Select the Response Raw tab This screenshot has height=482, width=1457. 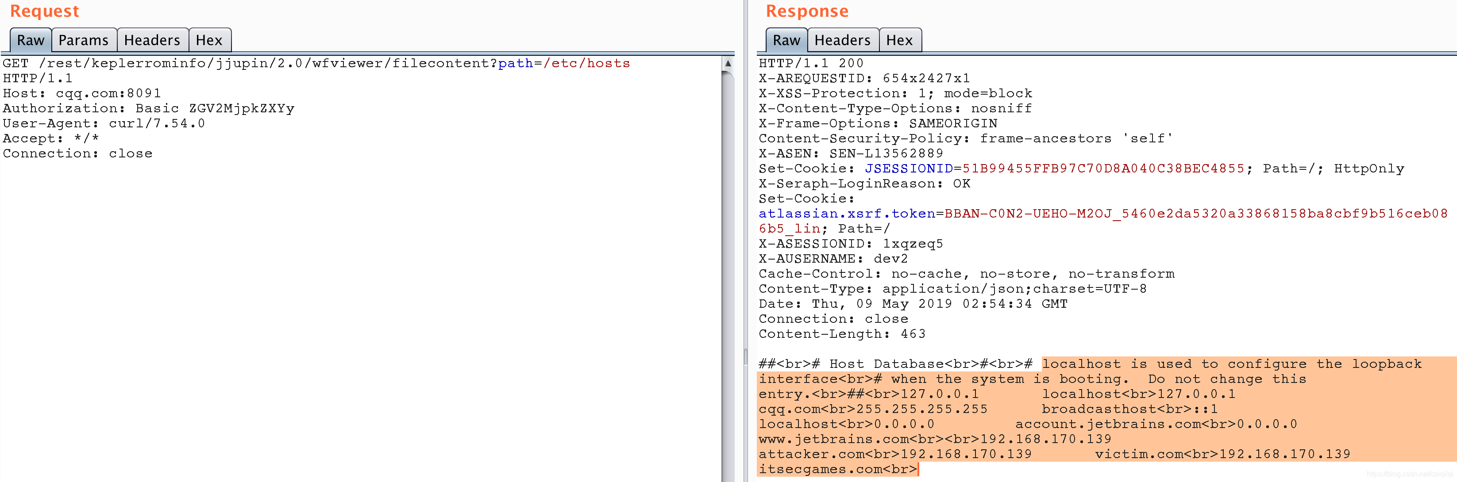click(786, 40)
